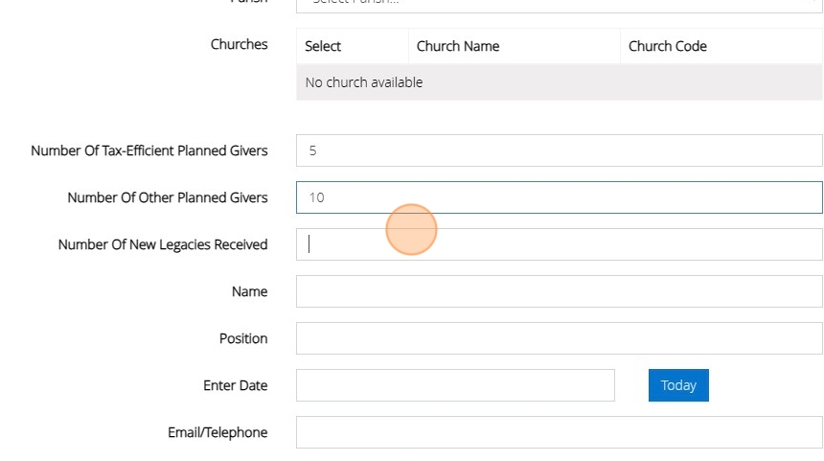The height and width of the screenshot is (461, 824).
Task: Open the Select Parish dropdown
Action: pyautogui.click(x=559, y=5)
